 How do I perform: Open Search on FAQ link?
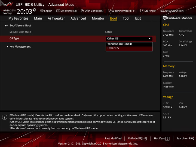click(185, 138)
